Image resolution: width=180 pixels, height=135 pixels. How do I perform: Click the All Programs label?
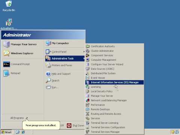[x=17, y=118]
